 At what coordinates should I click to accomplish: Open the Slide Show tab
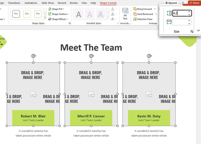[48, 3]
